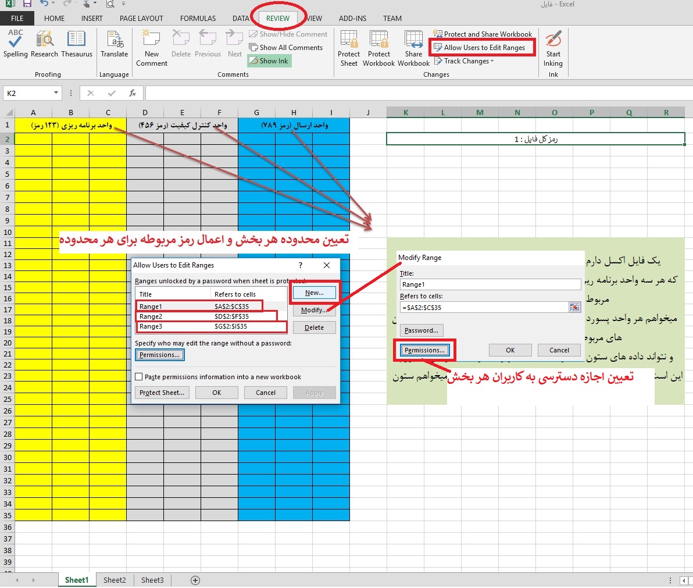
Task: Click New... in Allow Users dialog
Action: tap(315, 293)
